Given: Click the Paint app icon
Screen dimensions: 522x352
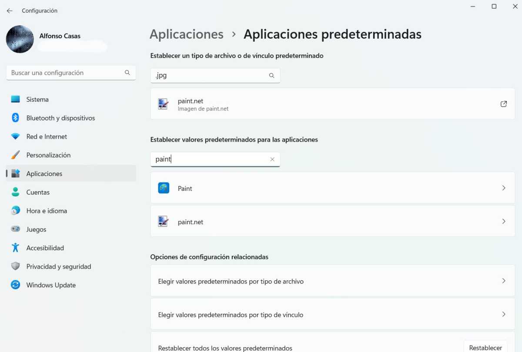Looking at the screenshot, I should coord(164,188).
